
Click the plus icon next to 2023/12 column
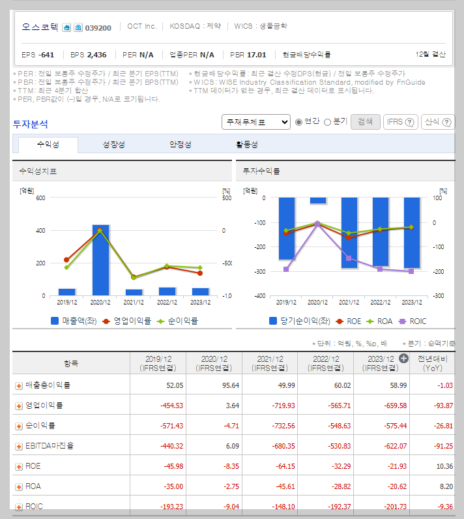coord(403,358)
